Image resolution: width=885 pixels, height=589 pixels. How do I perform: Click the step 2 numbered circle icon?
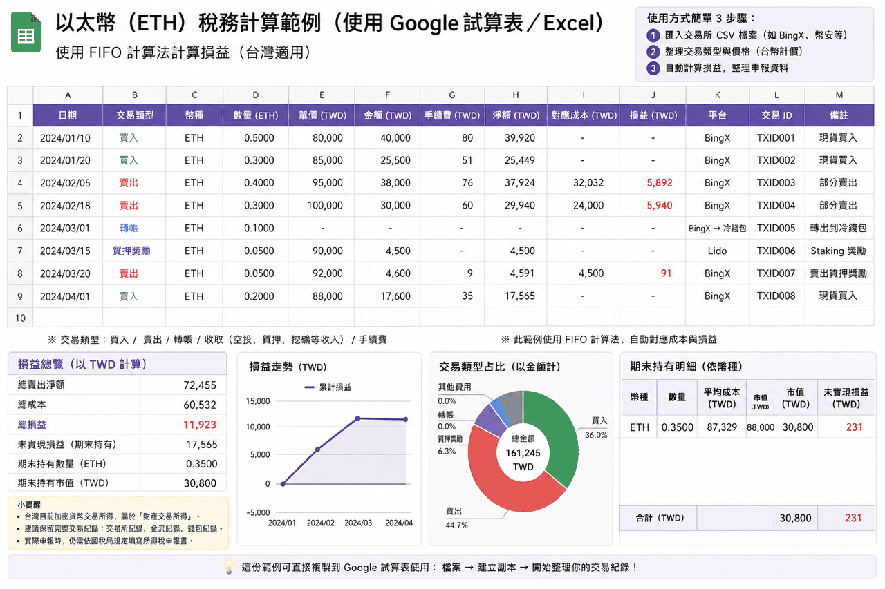653,52
